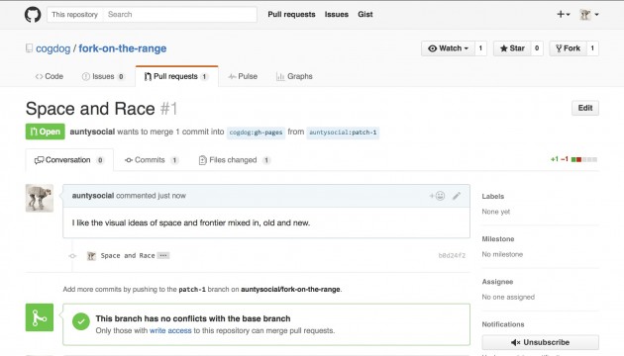Switch to the Pulse tab
This screenshot has width=624, height=356.
243,76
